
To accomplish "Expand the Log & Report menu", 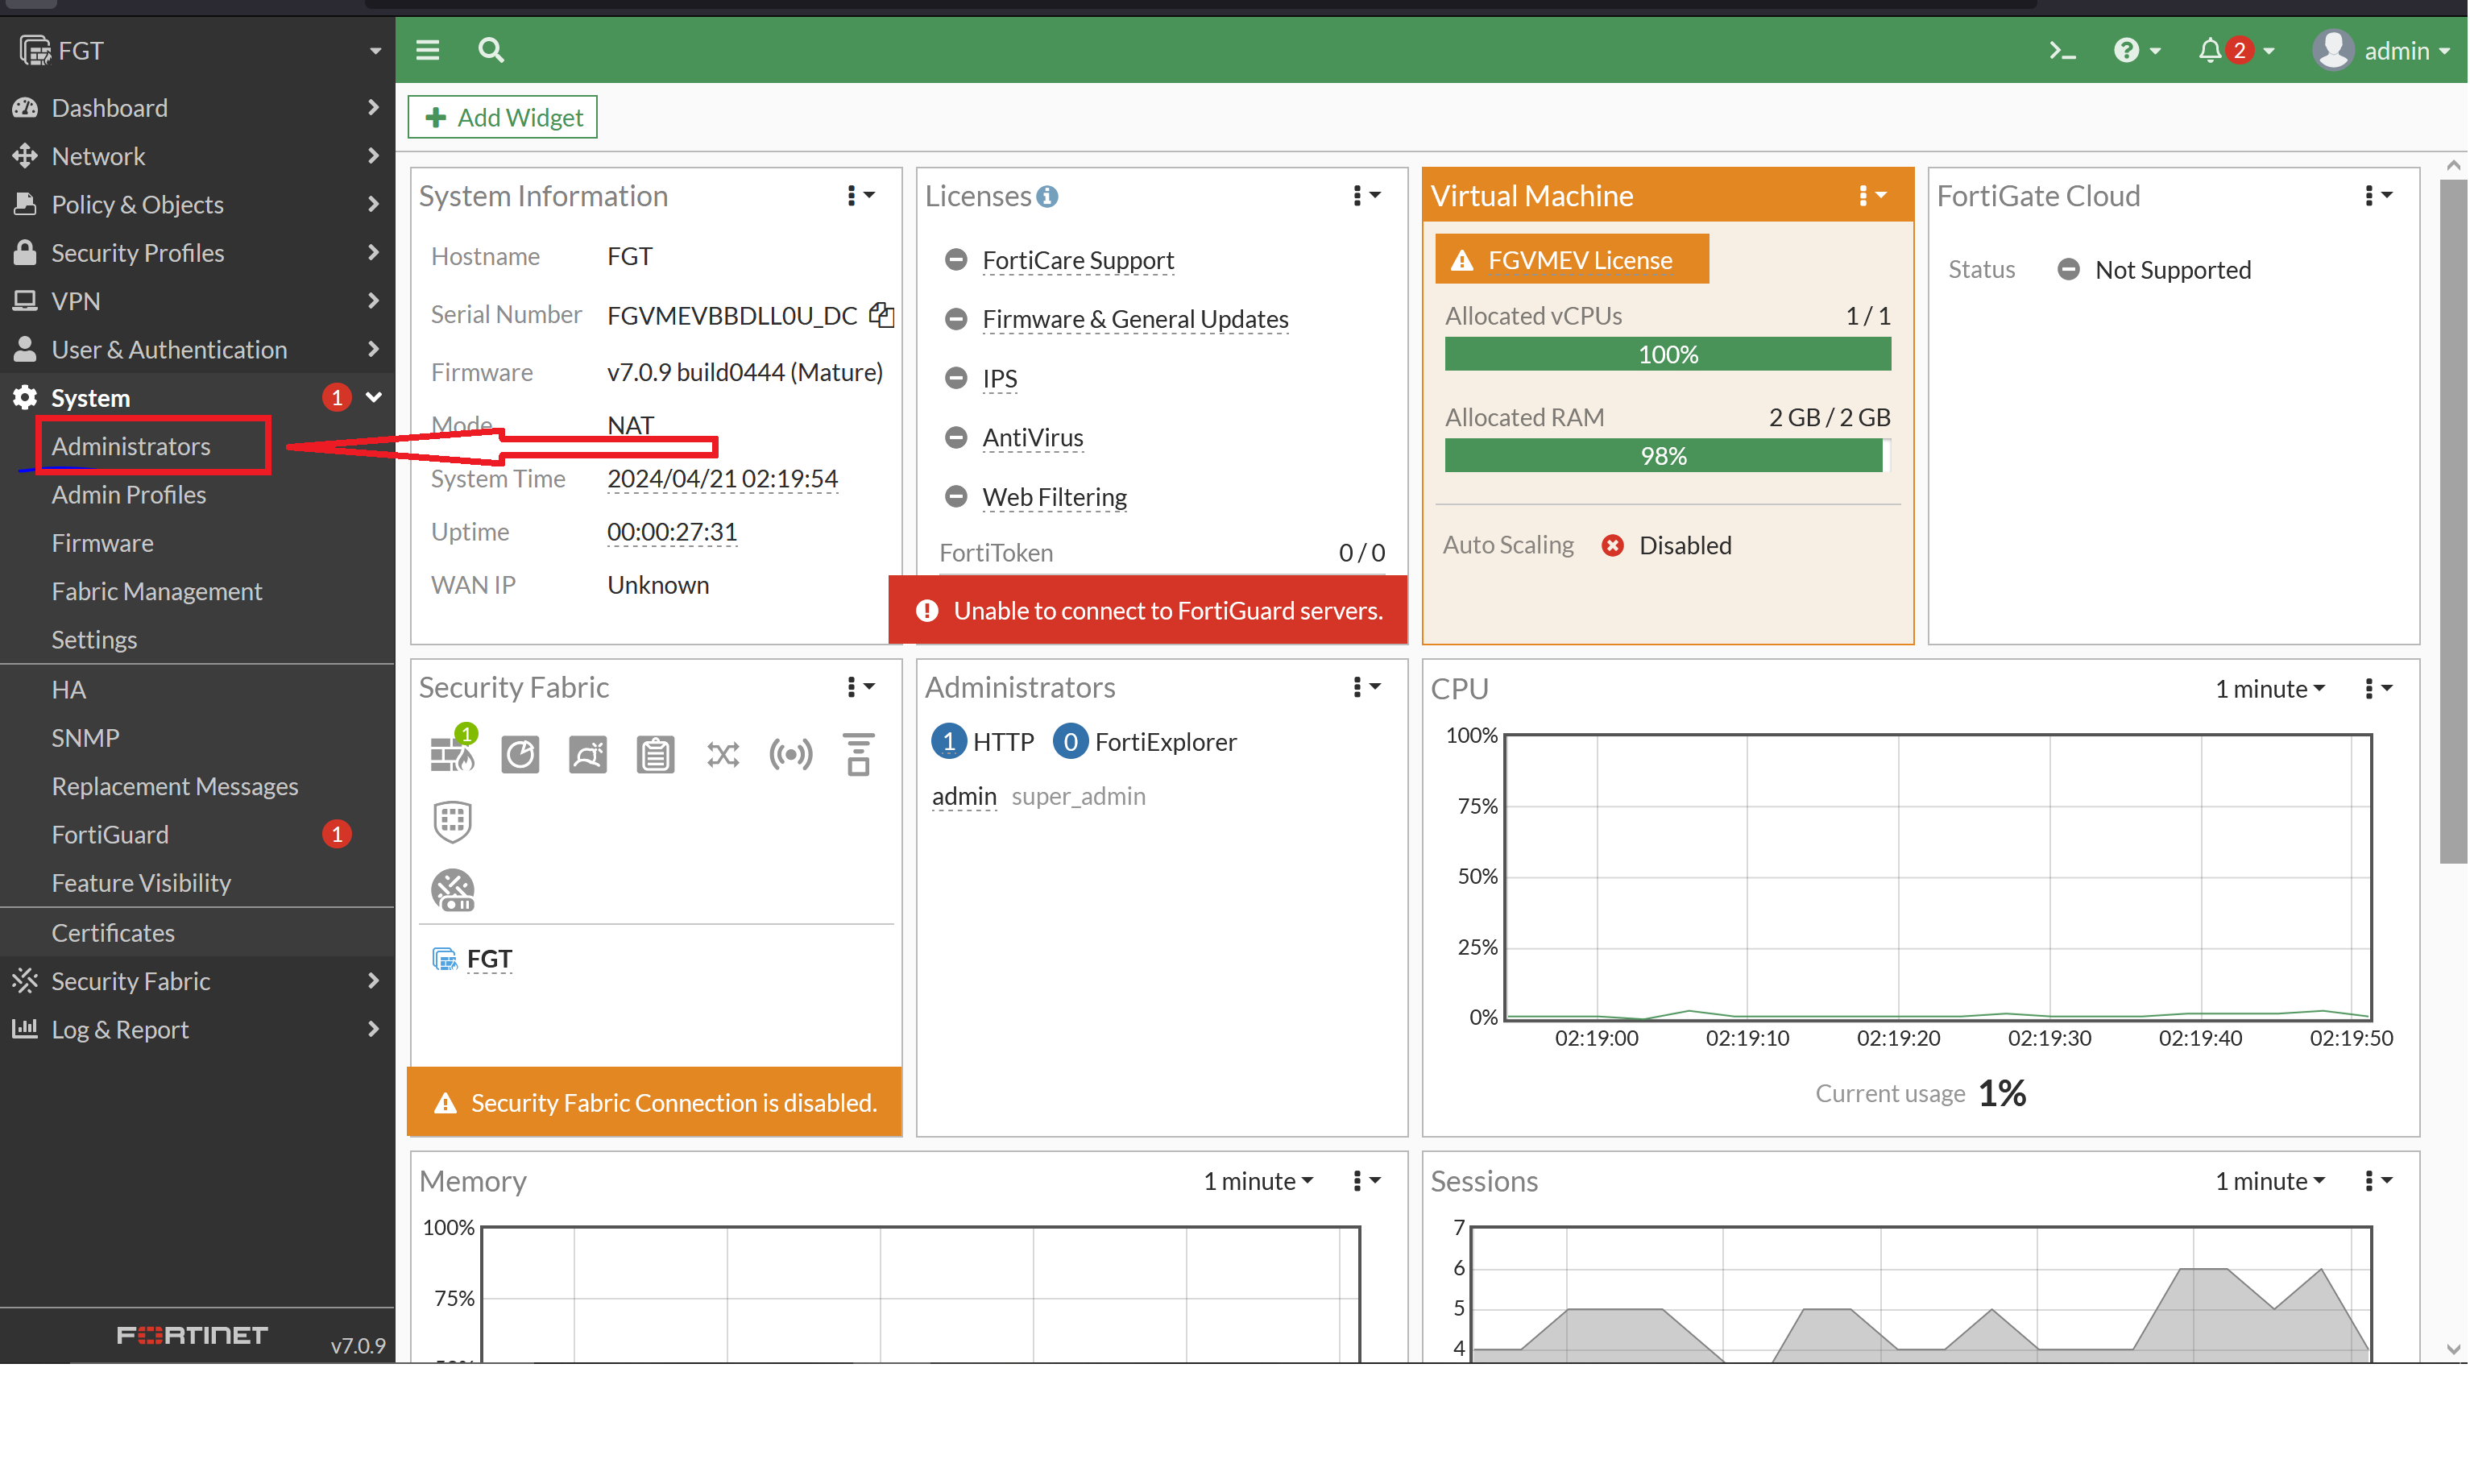I will (x=197, y=1030).
